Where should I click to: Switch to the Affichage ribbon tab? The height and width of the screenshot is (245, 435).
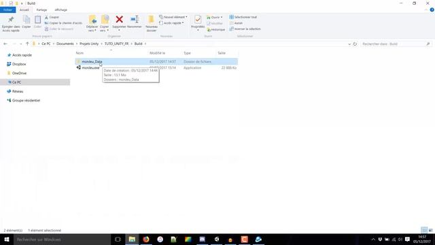[60, 10]
